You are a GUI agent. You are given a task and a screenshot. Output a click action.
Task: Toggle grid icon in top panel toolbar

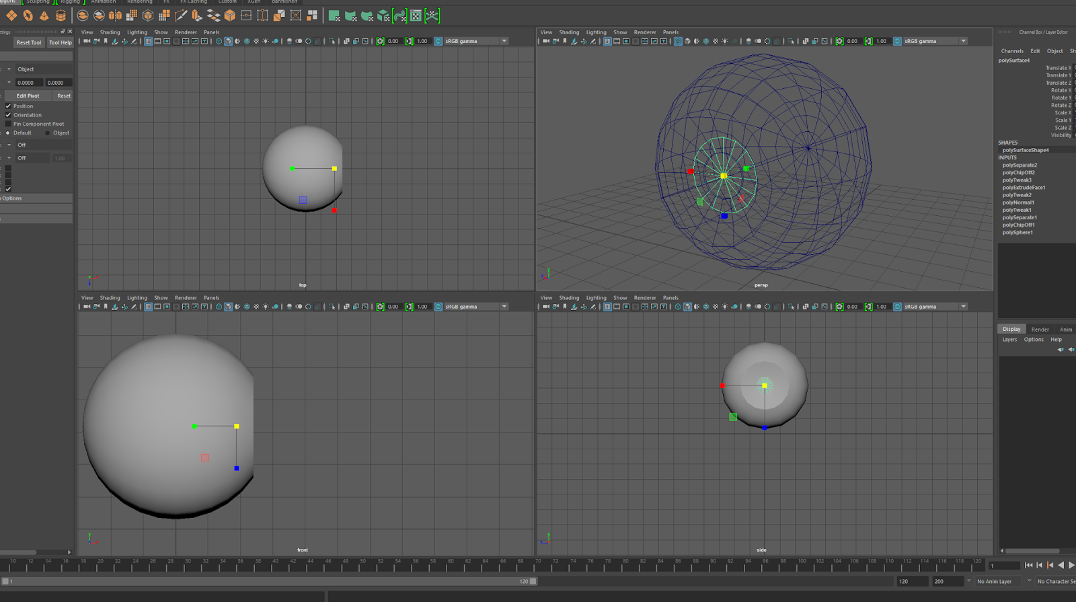[148, 41]
